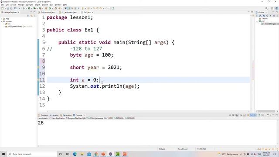Expand the App project node

pyautogui.click(x=2, y=18)
